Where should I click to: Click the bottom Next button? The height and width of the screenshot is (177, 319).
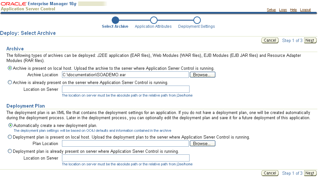[x=310, y=173]
